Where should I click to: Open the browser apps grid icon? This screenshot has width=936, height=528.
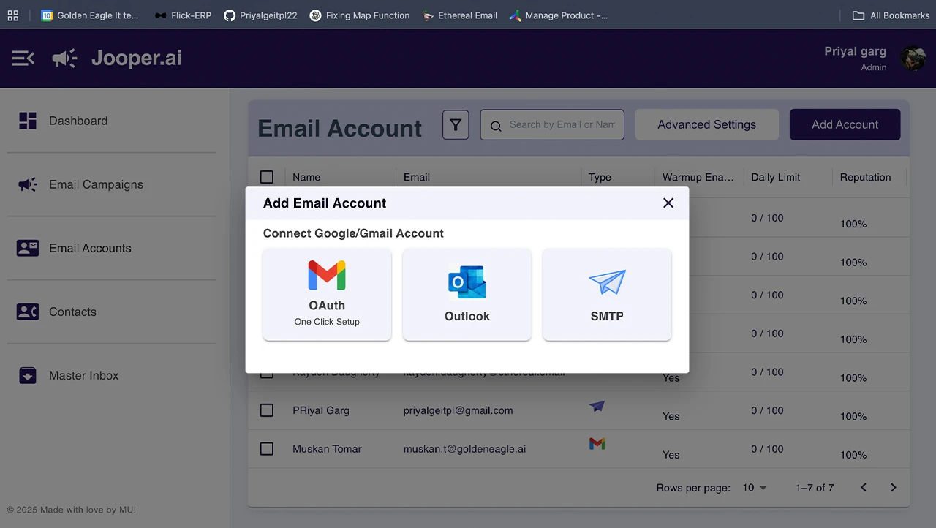(x=13, y=15)
